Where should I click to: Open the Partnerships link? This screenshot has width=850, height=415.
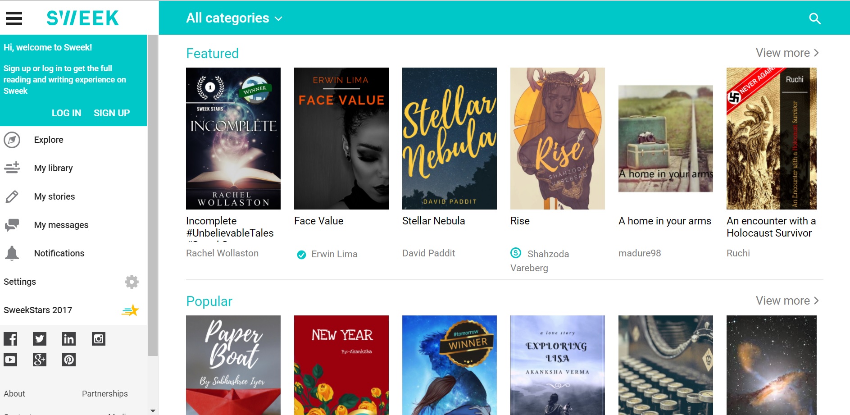[x=105, y=394]
